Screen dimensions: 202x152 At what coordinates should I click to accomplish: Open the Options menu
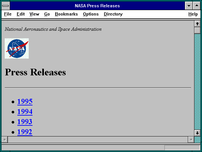91,14
